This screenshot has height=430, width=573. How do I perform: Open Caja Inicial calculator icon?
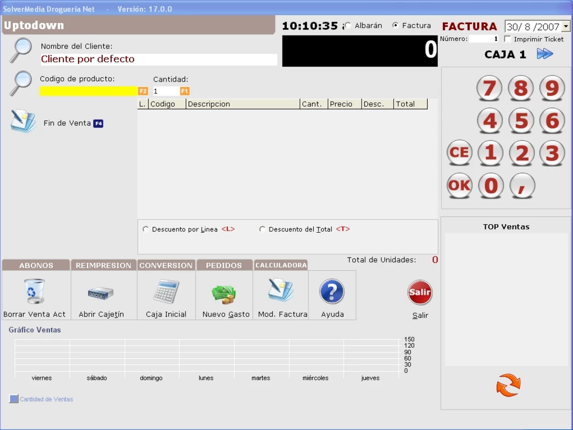pos(166,291)
